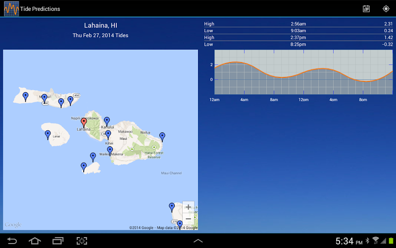Tap the Wi-Fi status icon

click(x=376, y=240)
